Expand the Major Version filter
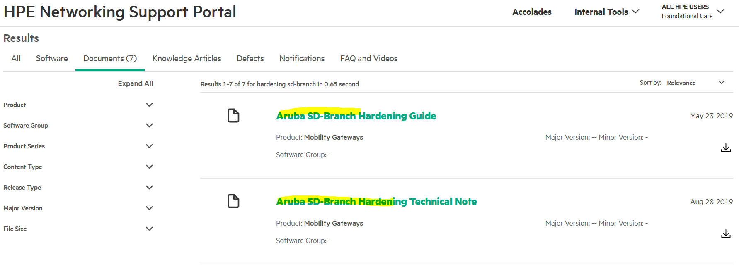The height and width of the screenshot is (267, 739). 149,208
